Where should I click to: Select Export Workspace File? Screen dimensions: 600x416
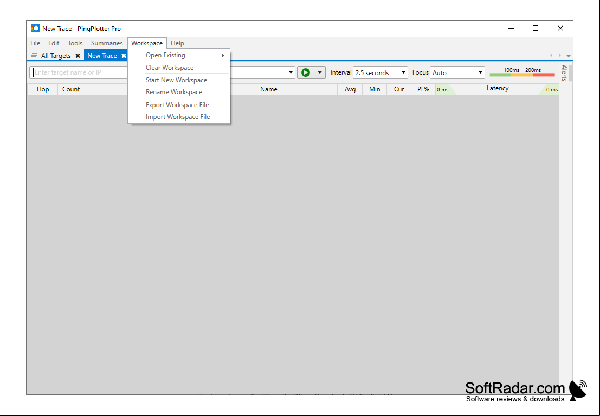coord(179,104)
